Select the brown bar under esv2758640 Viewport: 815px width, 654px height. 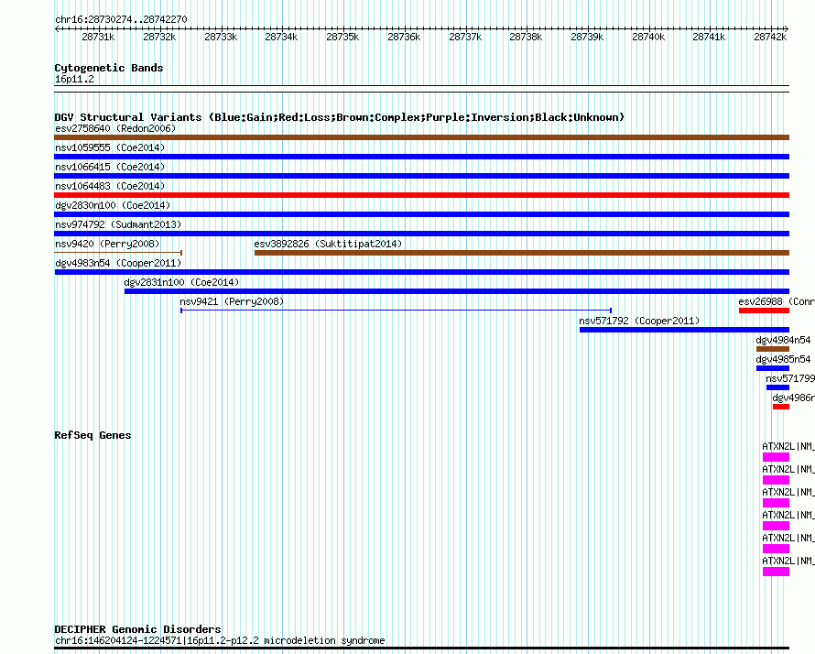[x=421, y=137]
